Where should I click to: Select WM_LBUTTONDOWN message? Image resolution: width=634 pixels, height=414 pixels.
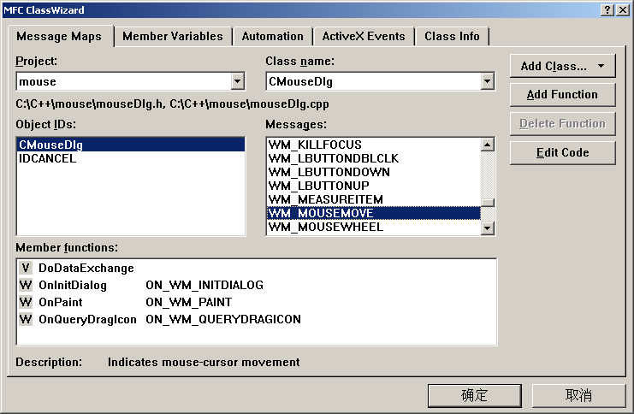click(374, 172)
